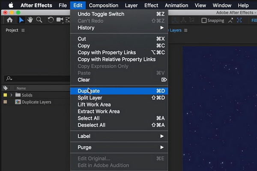The image size is (257, 171).
Task: Choose Select All
Action: click(119, 118)
